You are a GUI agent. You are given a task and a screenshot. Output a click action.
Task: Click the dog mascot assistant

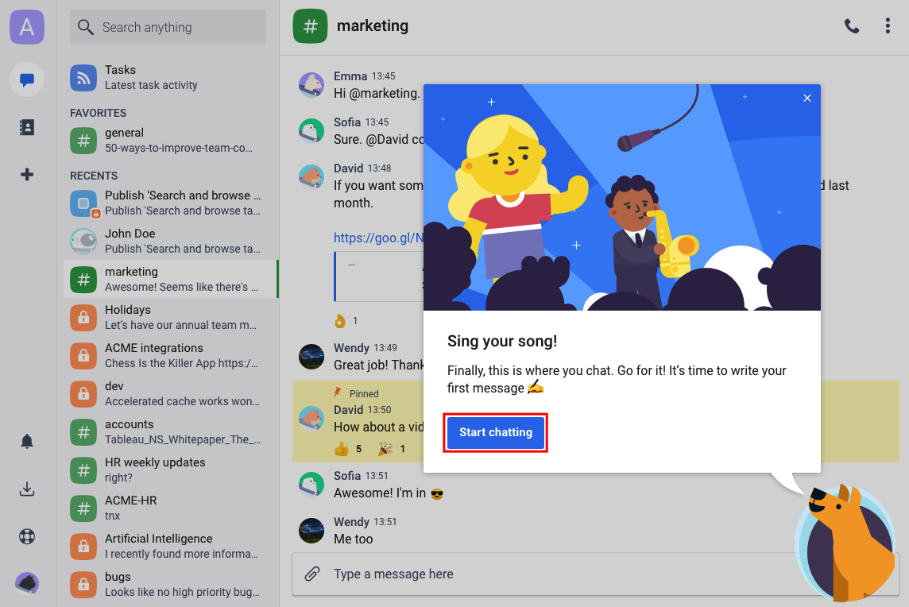pyautogui.click(x=845, y=543)
